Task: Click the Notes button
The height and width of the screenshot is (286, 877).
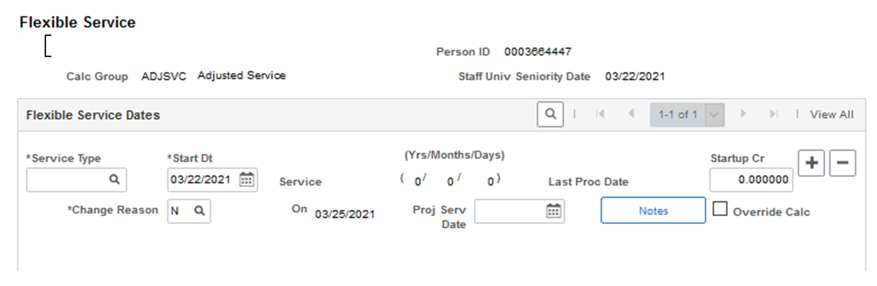Action: (x=653, y=211)
